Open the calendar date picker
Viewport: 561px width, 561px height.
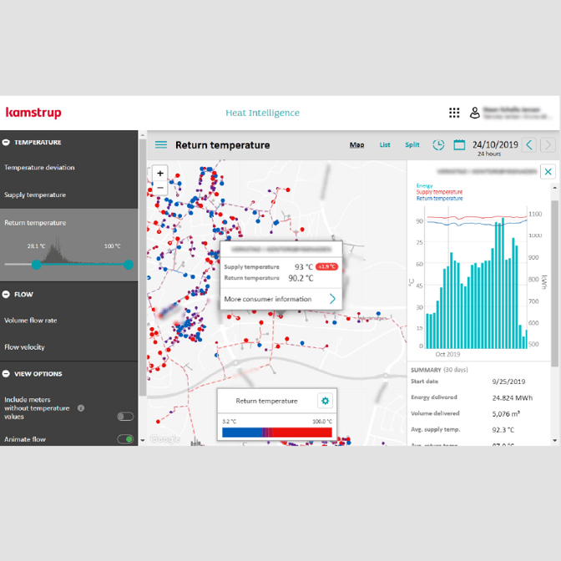459,144
